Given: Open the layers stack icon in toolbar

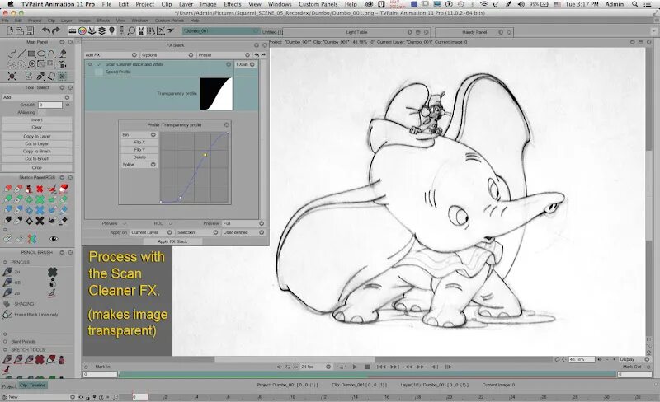Looking at the screenshot, I should click(101, 30).
